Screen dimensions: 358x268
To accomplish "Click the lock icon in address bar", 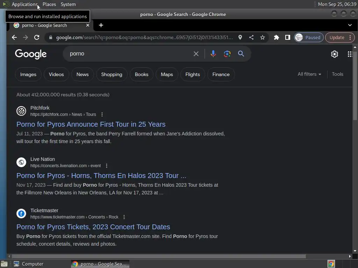I will [51, 37].
